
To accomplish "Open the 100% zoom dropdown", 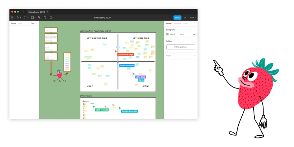I will coord(193,18).
